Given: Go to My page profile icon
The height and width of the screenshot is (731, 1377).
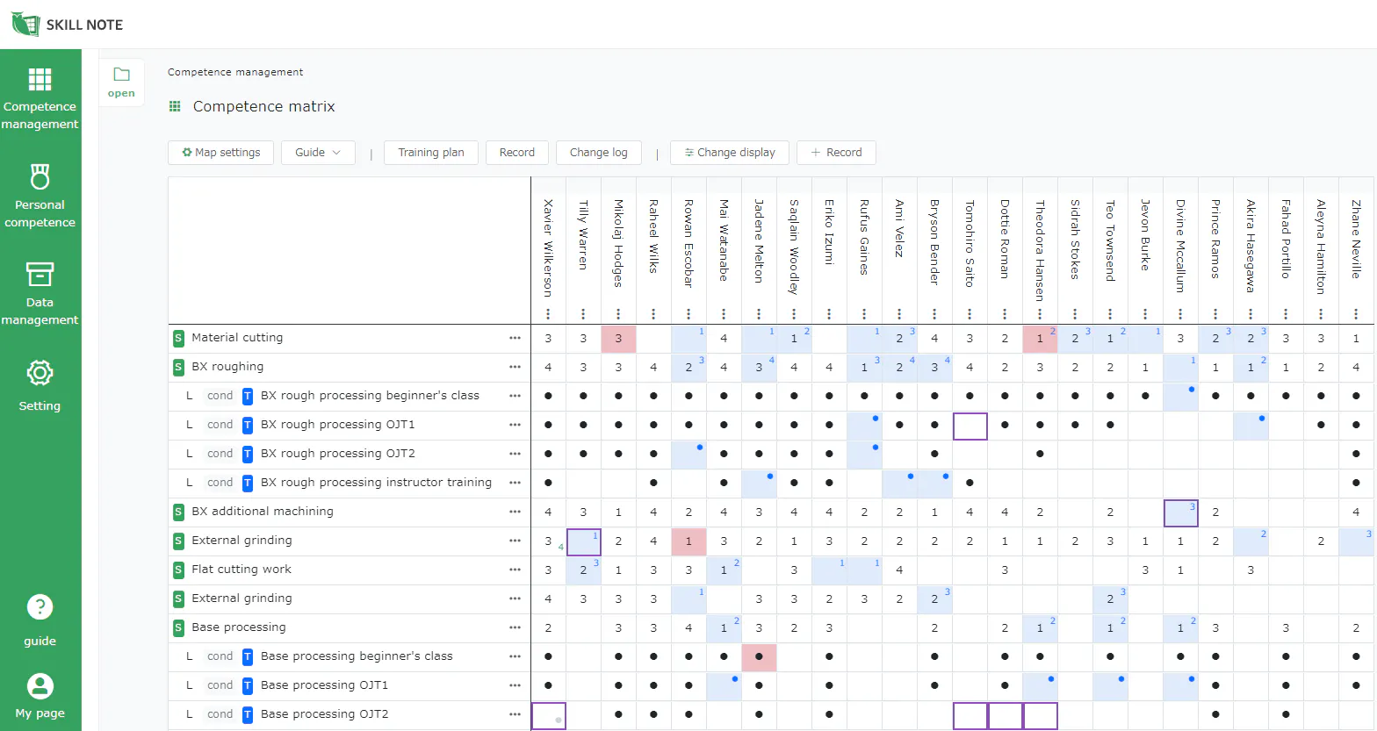Looking at the screenshot, I should (40, 697).
